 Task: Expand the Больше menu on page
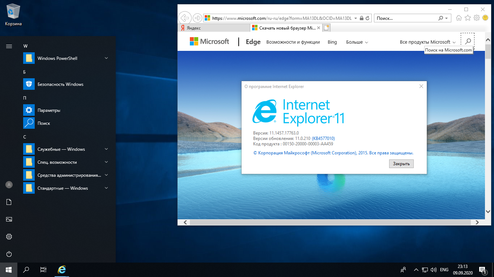click(x=357, y=42)
